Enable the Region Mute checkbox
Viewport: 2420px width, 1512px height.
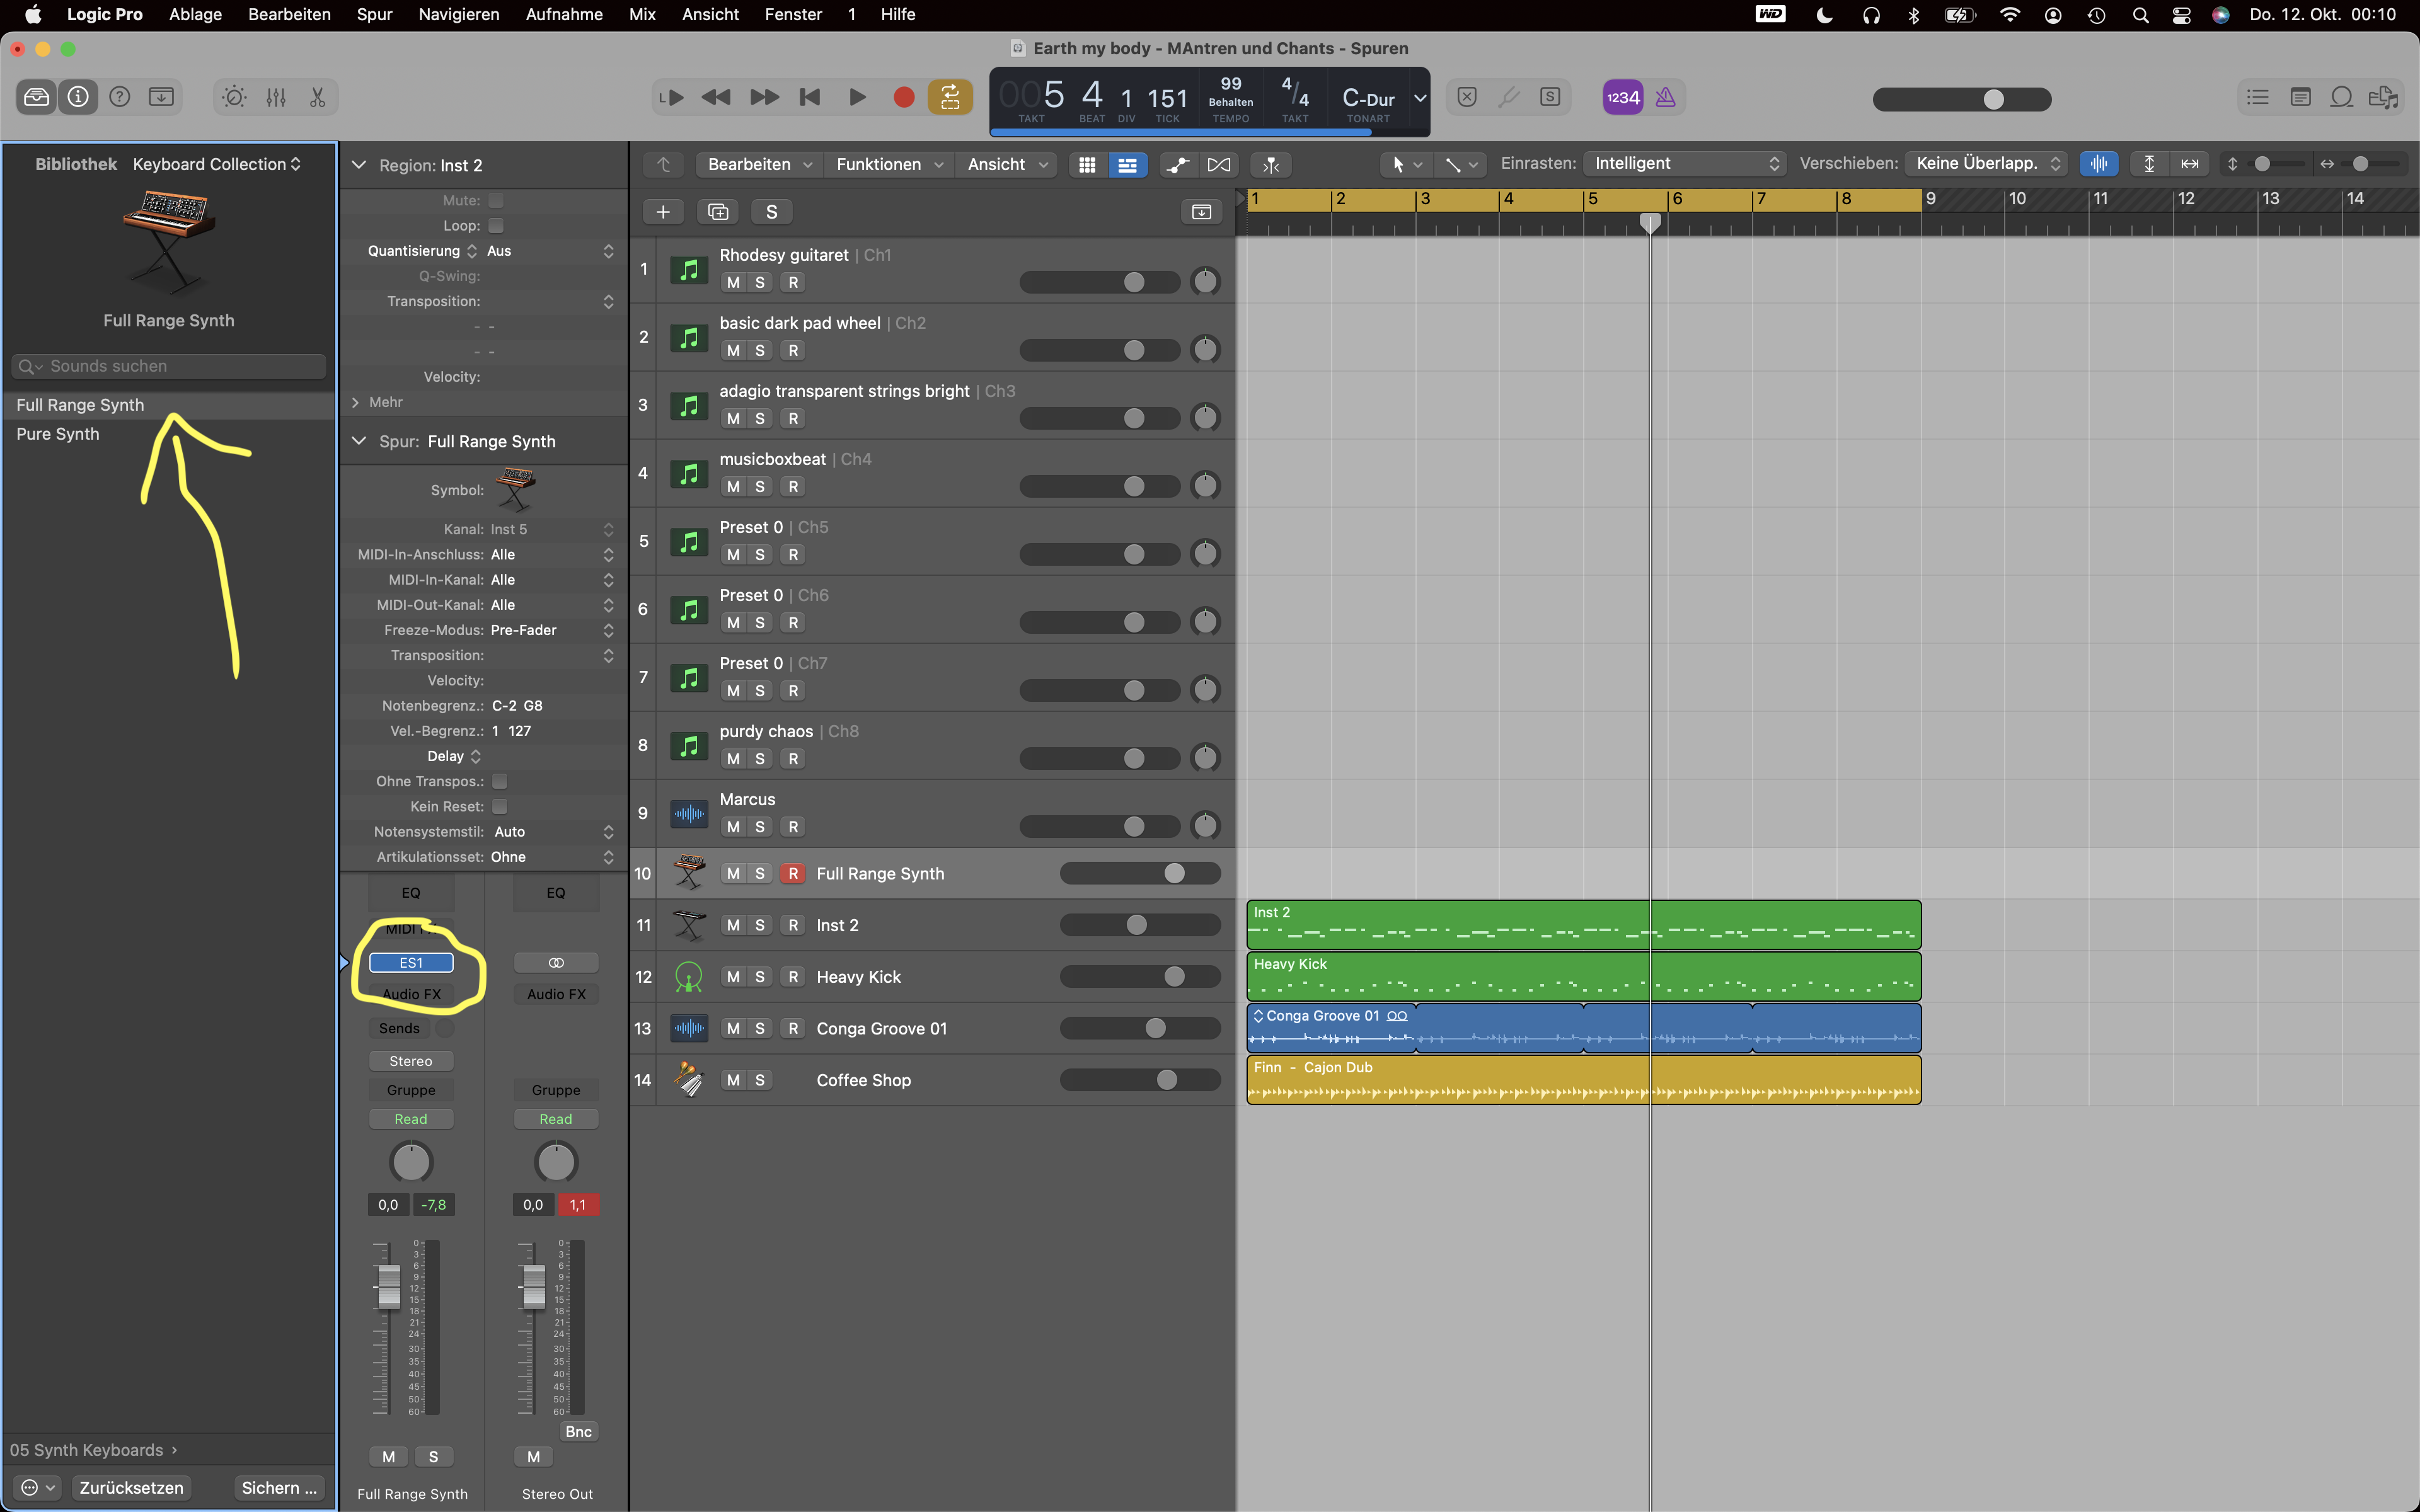496,201
